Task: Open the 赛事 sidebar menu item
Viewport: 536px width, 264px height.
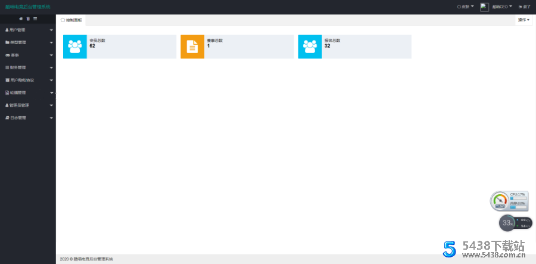Action: (28, 55)
